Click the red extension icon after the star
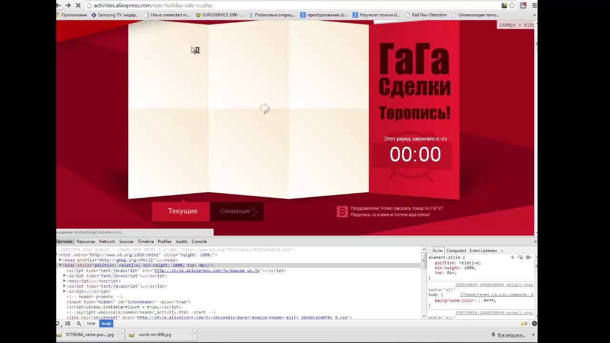The image size is (610, 343). (523, 5)
